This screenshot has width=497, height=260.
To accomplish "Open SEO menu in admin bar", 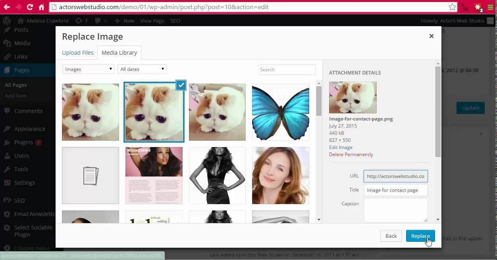I will 175,21.
